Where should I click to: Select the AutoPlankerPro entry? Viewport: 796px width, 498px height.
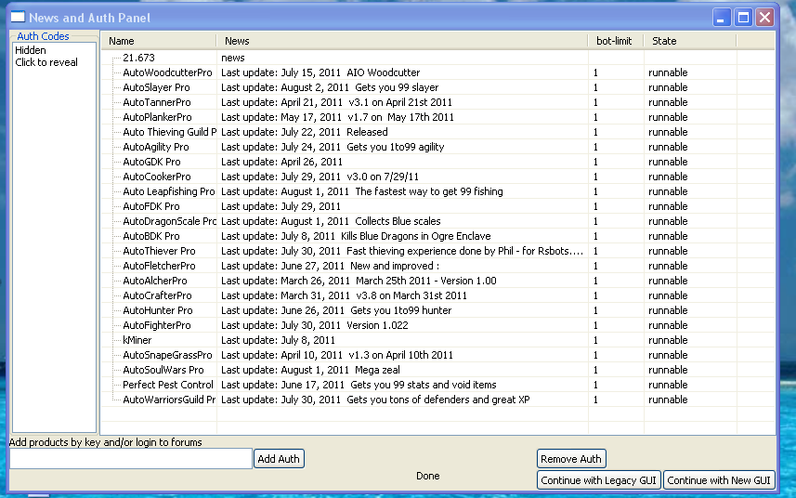[x=157, y=117]
